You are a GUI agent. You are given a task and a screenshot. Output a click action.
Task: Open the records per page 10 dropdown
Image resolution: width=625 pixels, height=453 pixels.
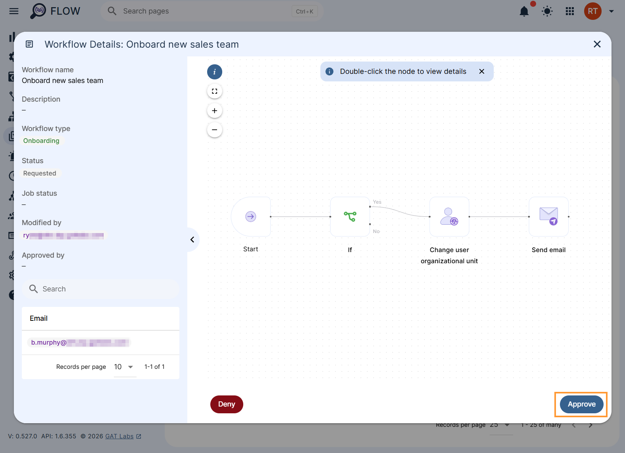coord(125,367)
